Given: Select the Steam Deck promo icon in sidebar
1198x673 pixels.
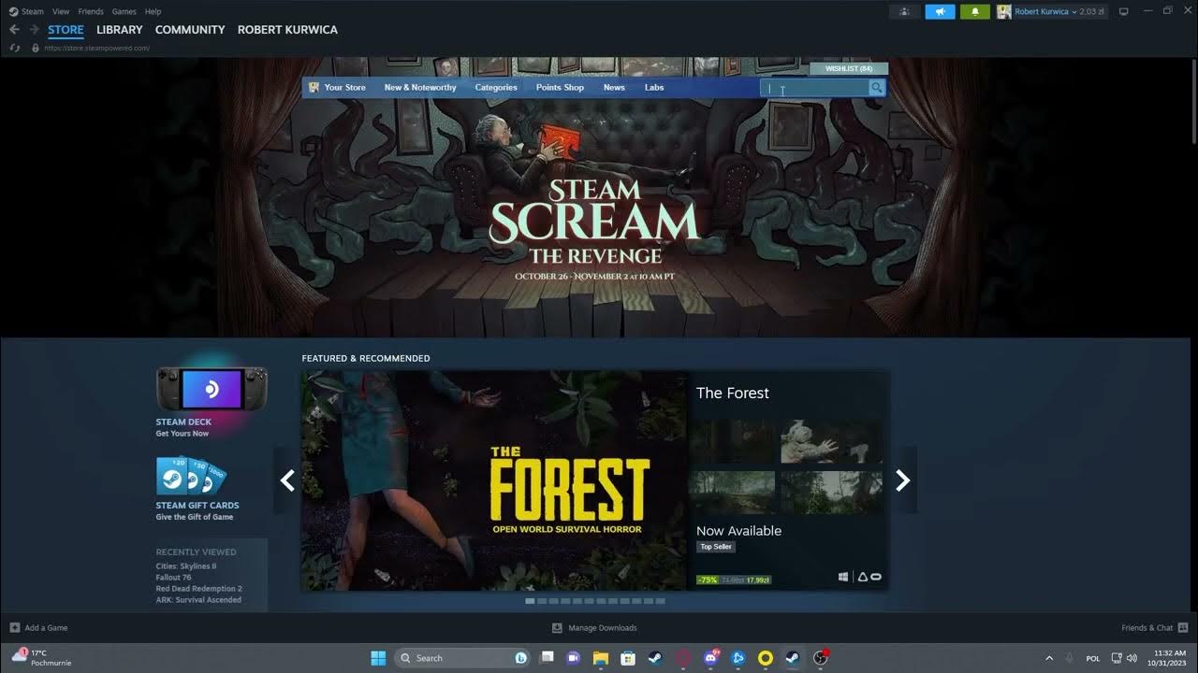Looking at the screenshot, I should coord(212,386).
